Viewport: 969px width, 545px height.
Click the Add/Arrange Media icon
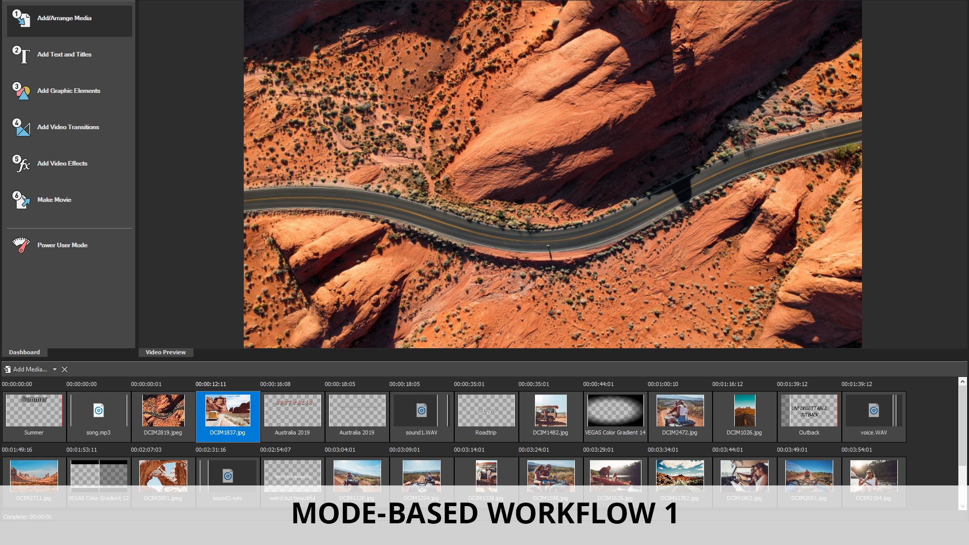[x=21, y=18]
